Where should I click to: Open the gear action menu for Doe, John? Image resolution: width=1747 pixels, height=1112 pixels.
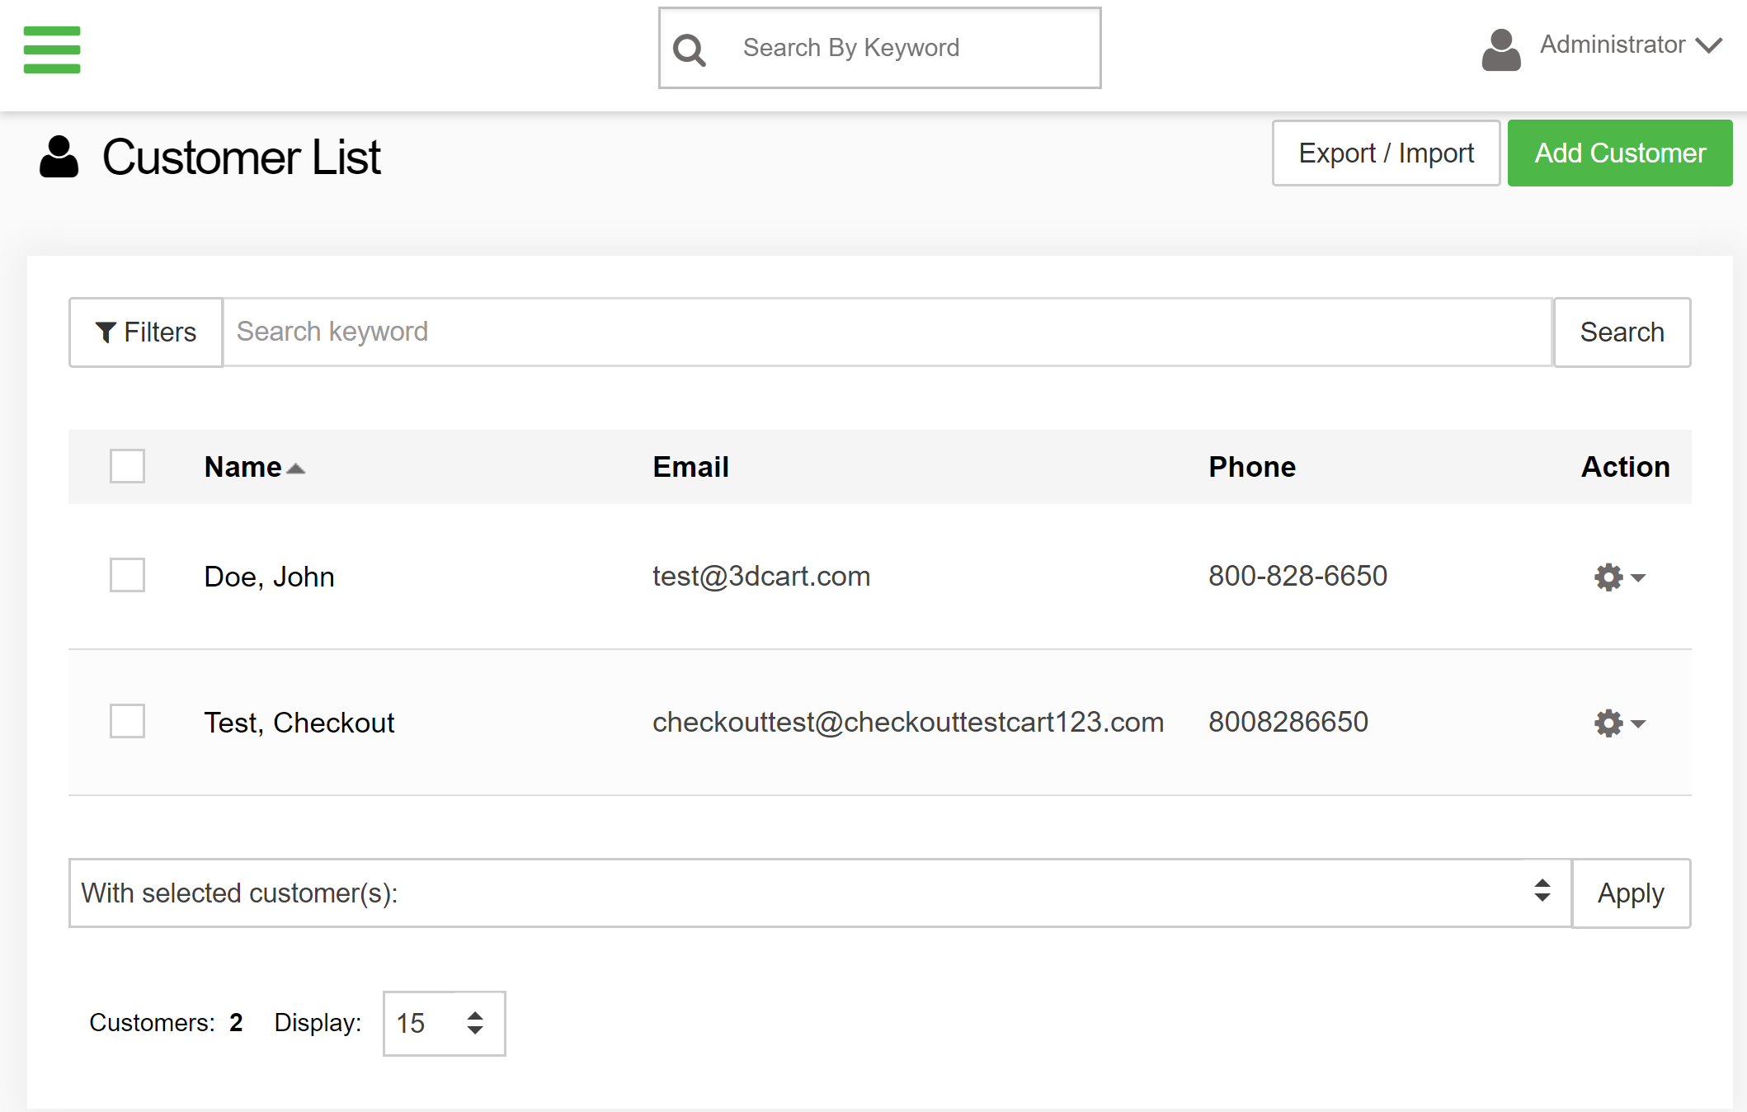[1607, 576]
